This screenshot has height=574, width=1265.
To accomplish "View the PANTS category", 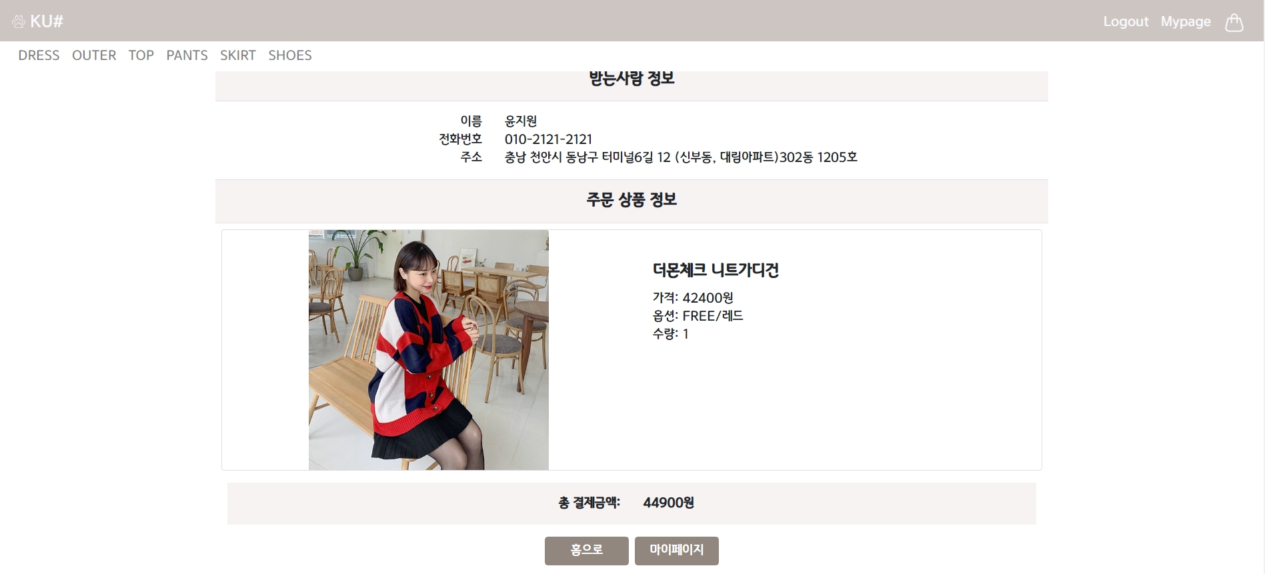I will [x=187, y=55].
